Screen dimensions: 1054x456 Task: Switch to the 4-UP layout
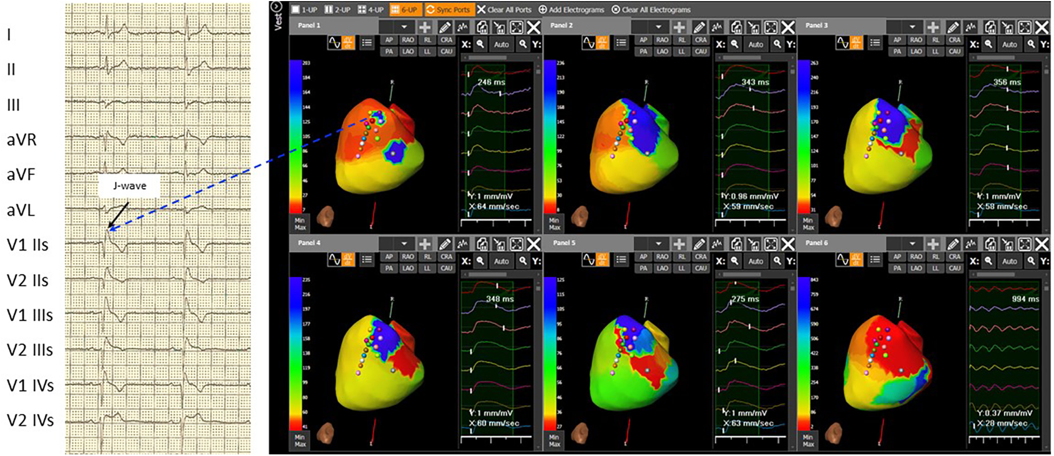tap(371, 10)
